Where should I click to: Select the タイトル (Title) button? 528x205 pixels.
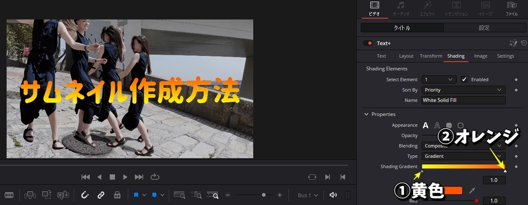402,28
